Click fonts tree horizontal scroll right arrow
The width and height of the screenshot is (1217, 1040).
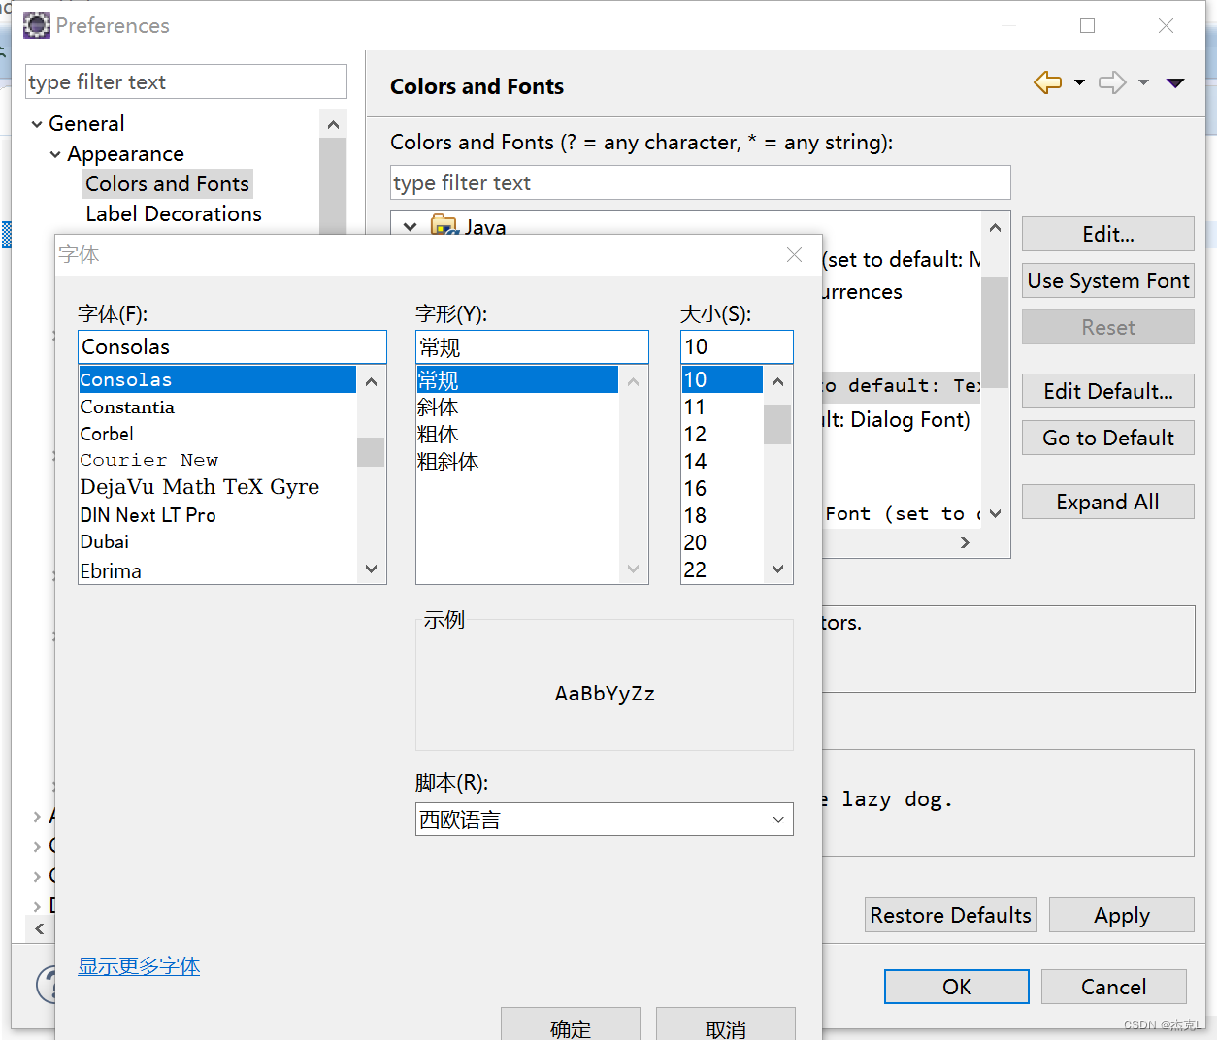click(965, 542)
